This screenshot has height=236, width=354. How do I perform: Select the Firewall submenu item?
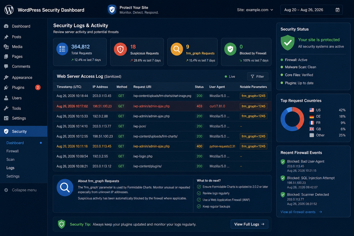(x=13, y=151)
